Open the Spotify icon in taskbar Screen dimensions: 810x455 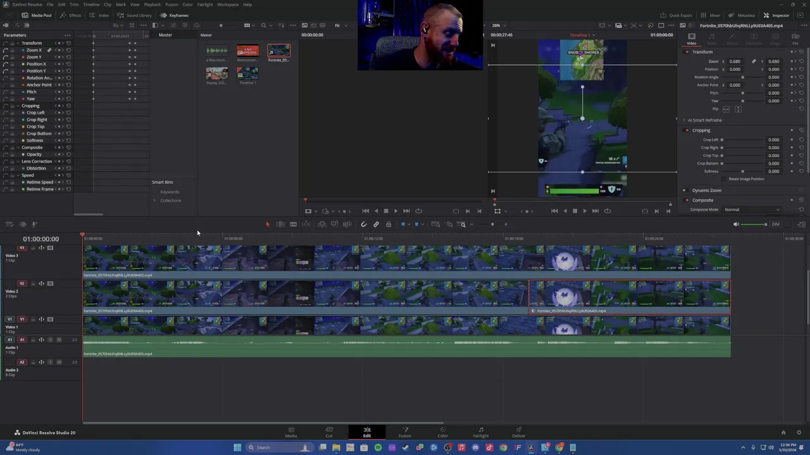coord(378,447)
